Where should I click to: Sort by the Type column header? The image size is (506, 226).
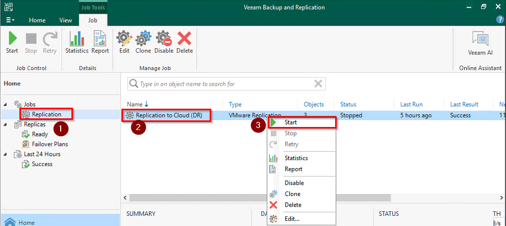tap(235, 104)
